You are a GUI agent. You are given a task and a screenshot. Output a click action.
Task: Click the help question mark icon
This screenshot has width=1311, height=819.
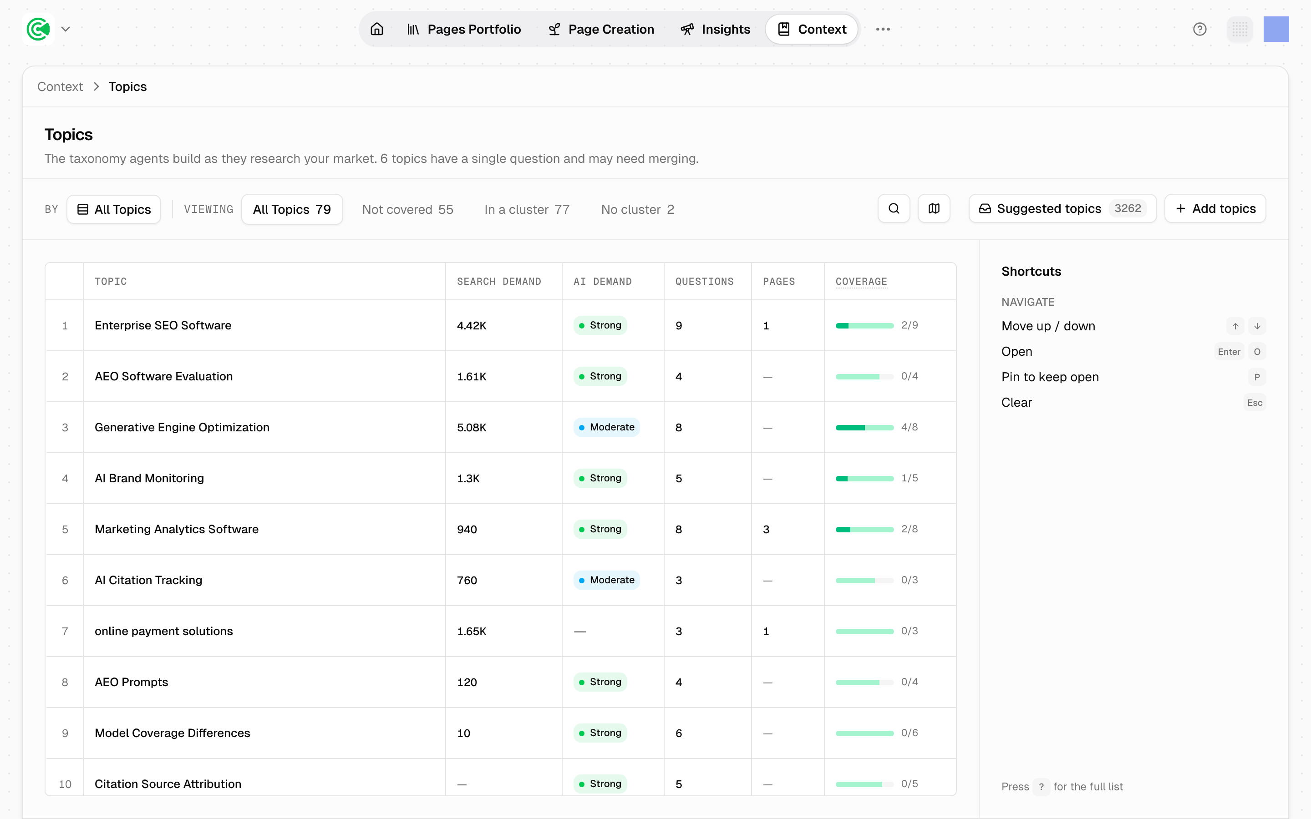[x=1199, y=29]
